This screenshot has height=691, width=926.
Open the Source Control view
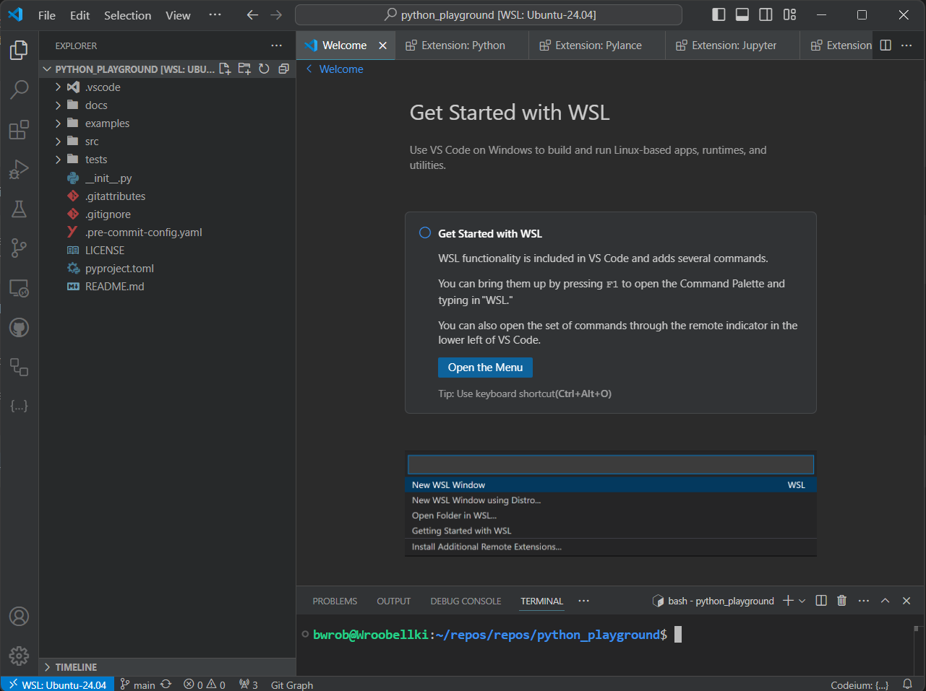19,248
